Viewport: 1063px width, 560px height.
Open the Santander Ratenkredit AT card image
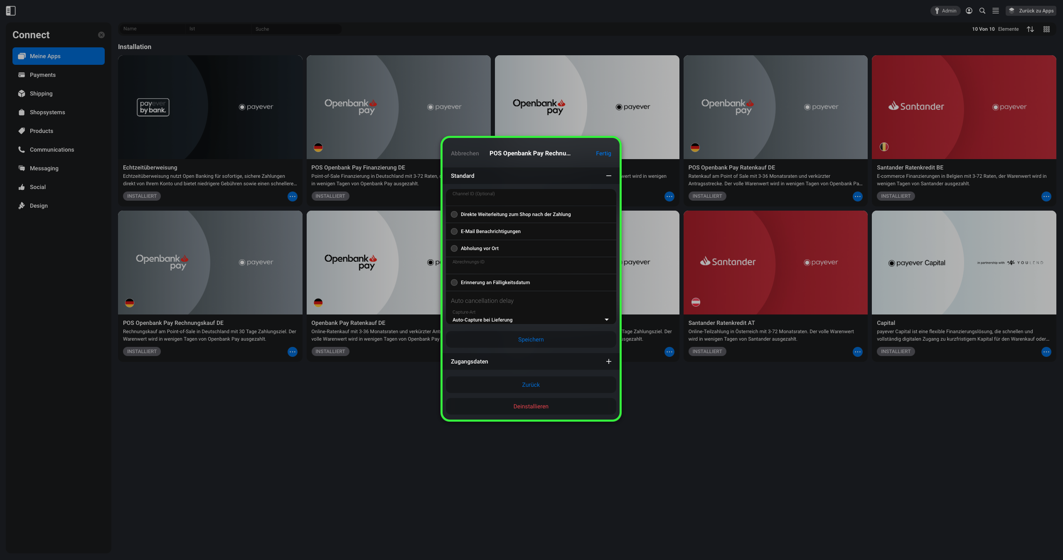tap(775, 263)
